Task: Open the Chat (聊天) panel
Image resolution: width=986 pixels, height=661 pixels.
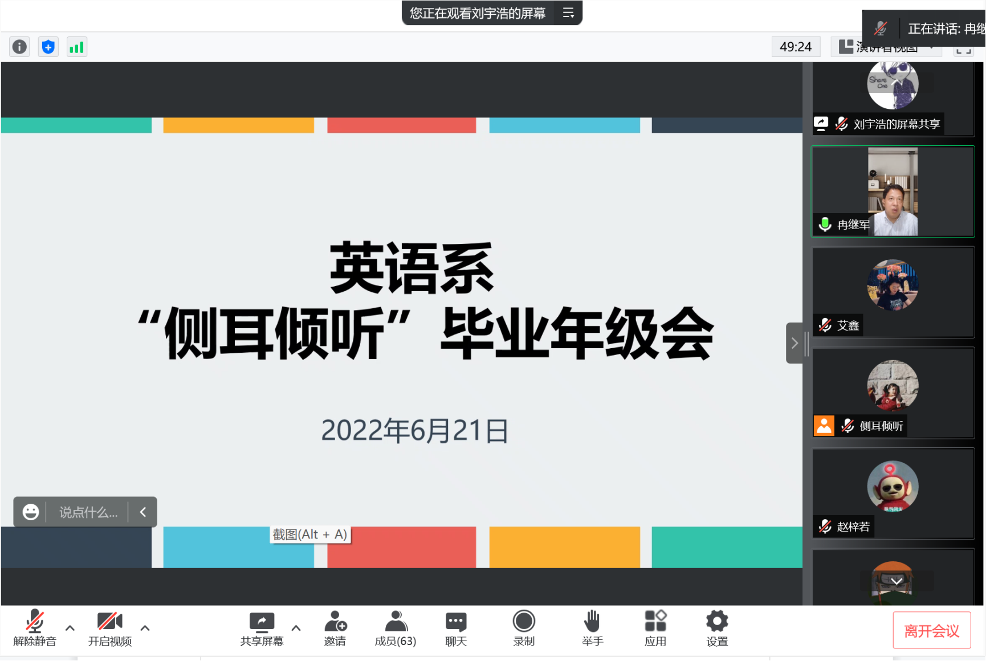Action: tap(456, 628)
